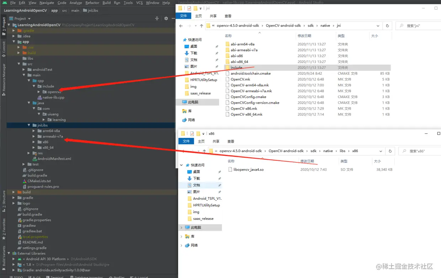
Task: Select include folder in jni Explorer
Action: (x=307, y=68)
